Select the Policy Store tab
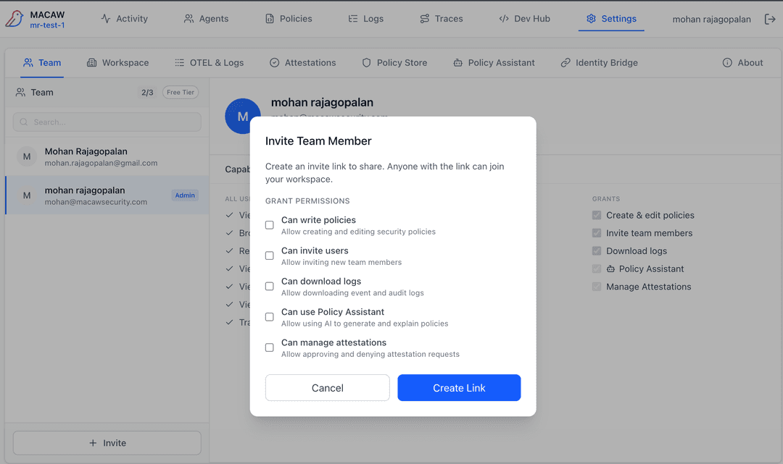The height and width of the screenshot is (464, 783). pos(394,63)
